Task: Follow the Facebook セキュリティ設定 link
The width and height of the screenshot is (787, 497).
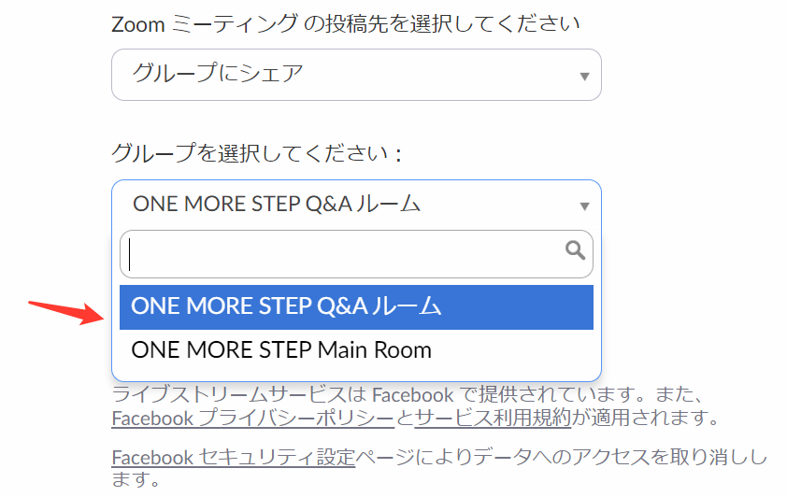Action: pos(234,458)
